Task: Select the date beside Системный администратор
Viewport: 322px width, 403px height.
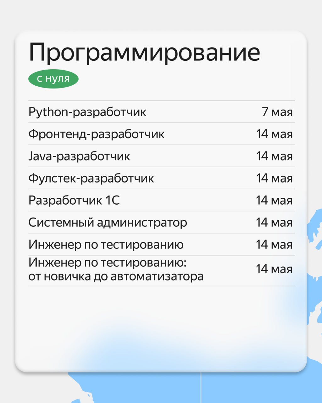Action: pos(274,222)
